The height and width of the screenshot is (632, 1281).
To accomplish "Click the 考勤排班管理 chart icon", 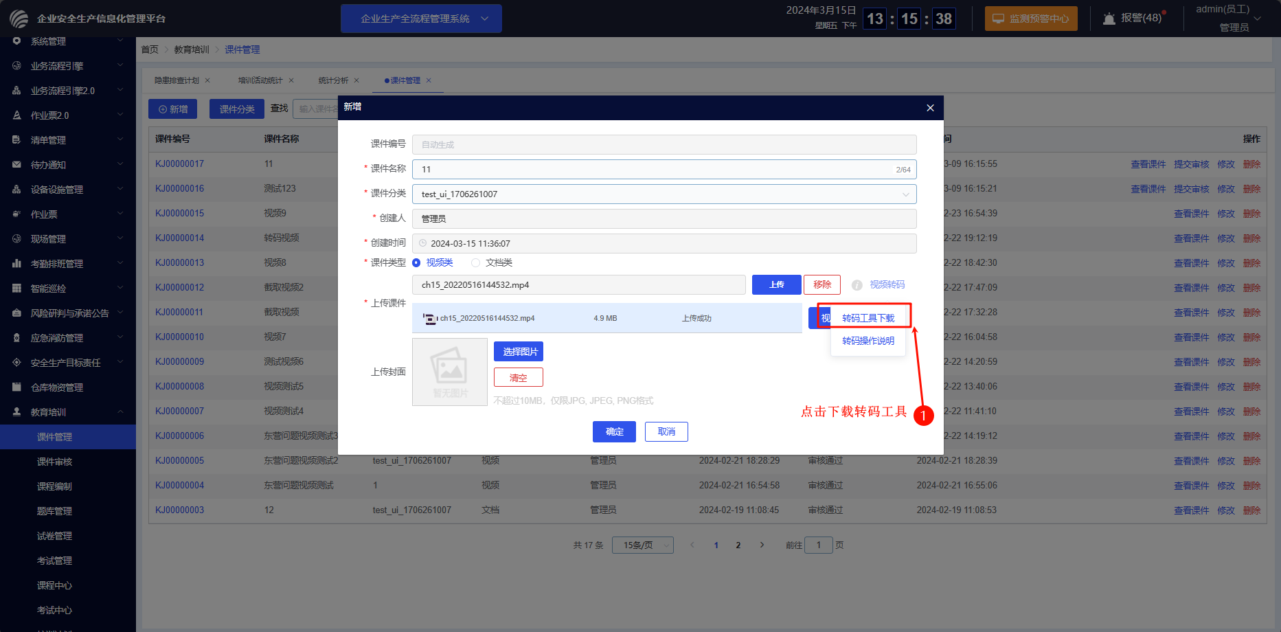I will (16, 264).
